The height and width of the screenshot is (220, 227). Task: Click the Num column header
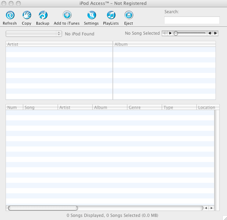[x=14, y=107]
